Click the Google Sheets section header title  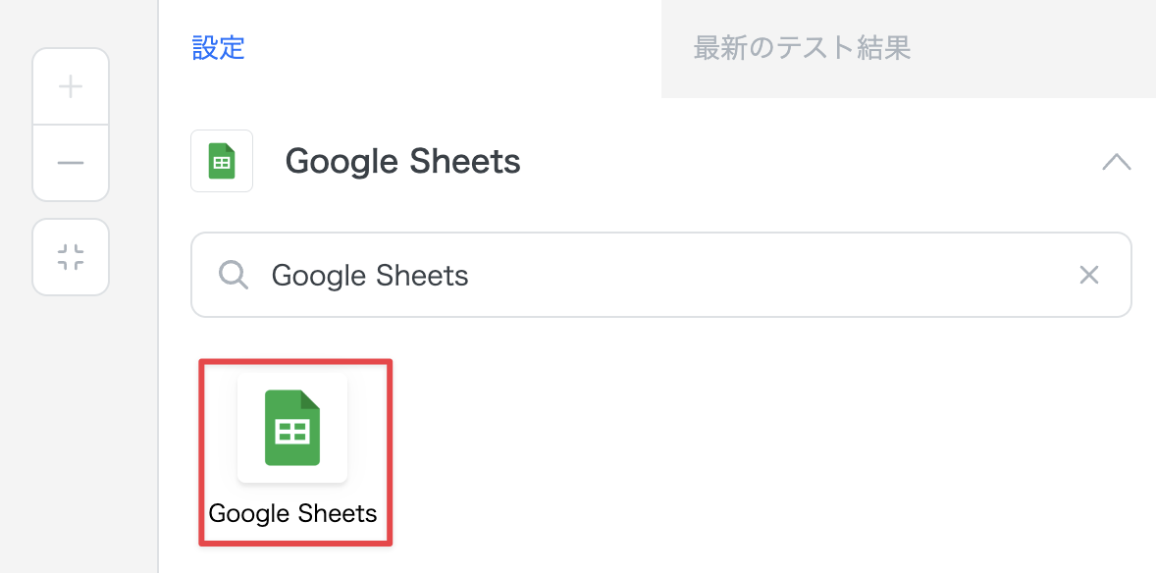point(402,161)
